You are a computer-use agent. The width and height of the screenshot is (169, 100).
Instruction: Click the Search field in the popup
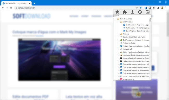[x=132, y=16]
